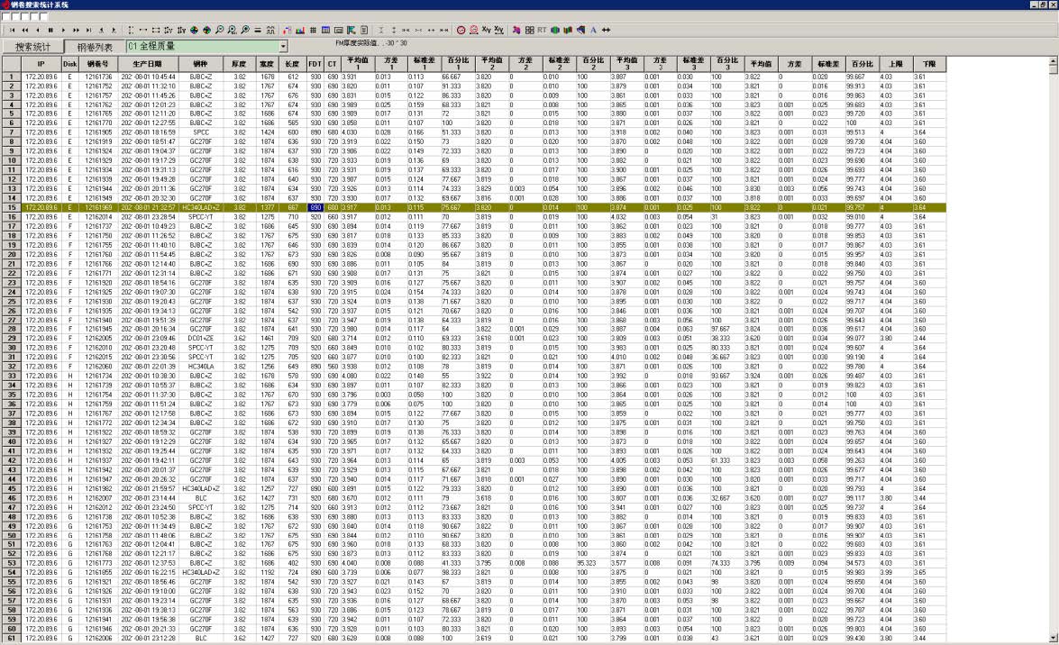This screenshot has width=1059, height=645.
Task: Tick the leftmost checkbox under the title bar
Action: [5, 16]
